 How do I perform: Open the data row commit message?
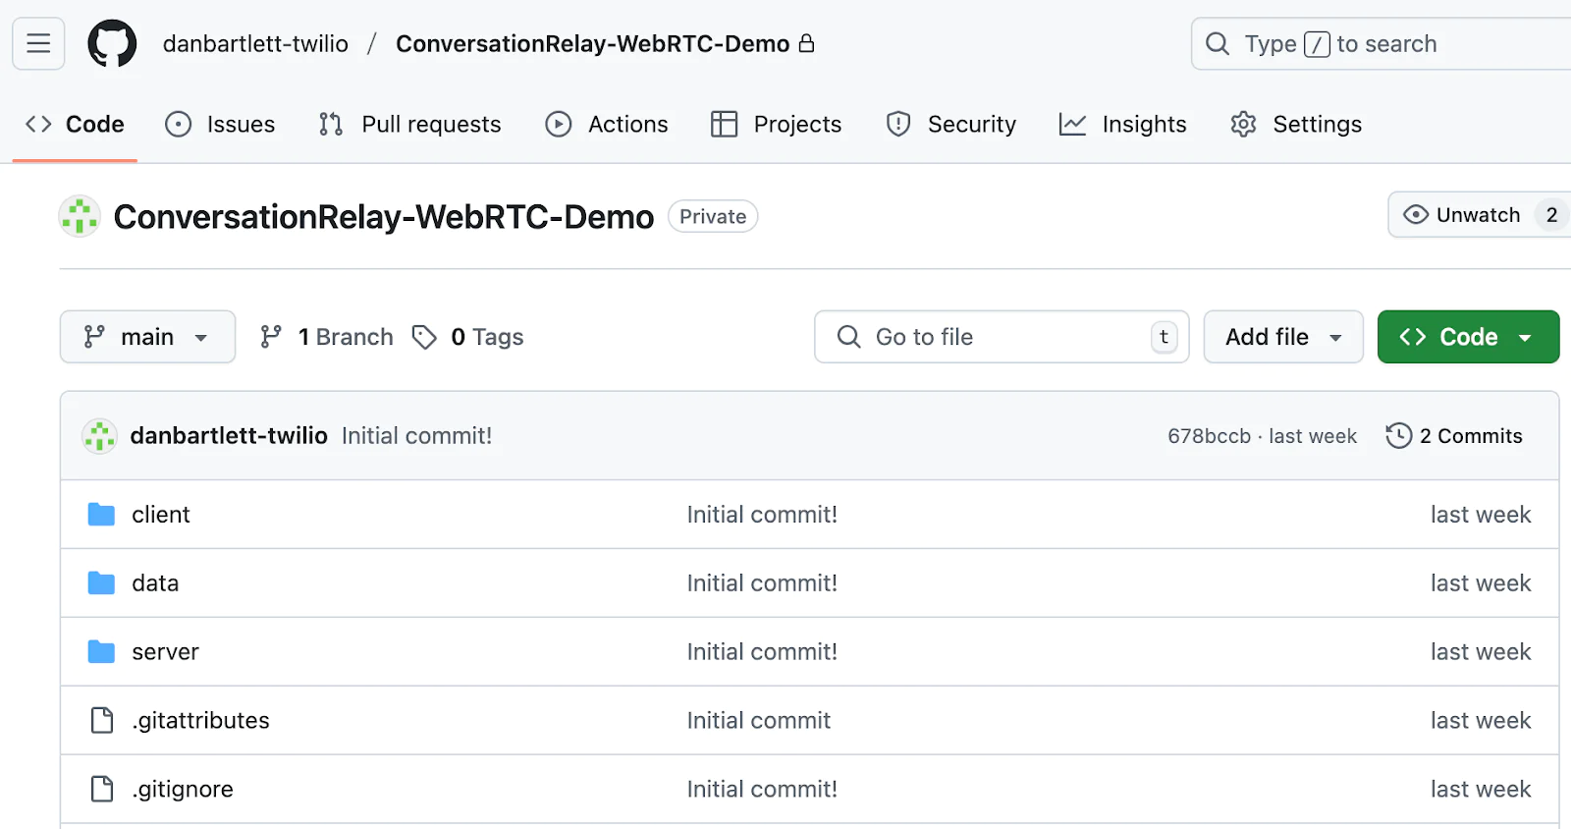762,583
